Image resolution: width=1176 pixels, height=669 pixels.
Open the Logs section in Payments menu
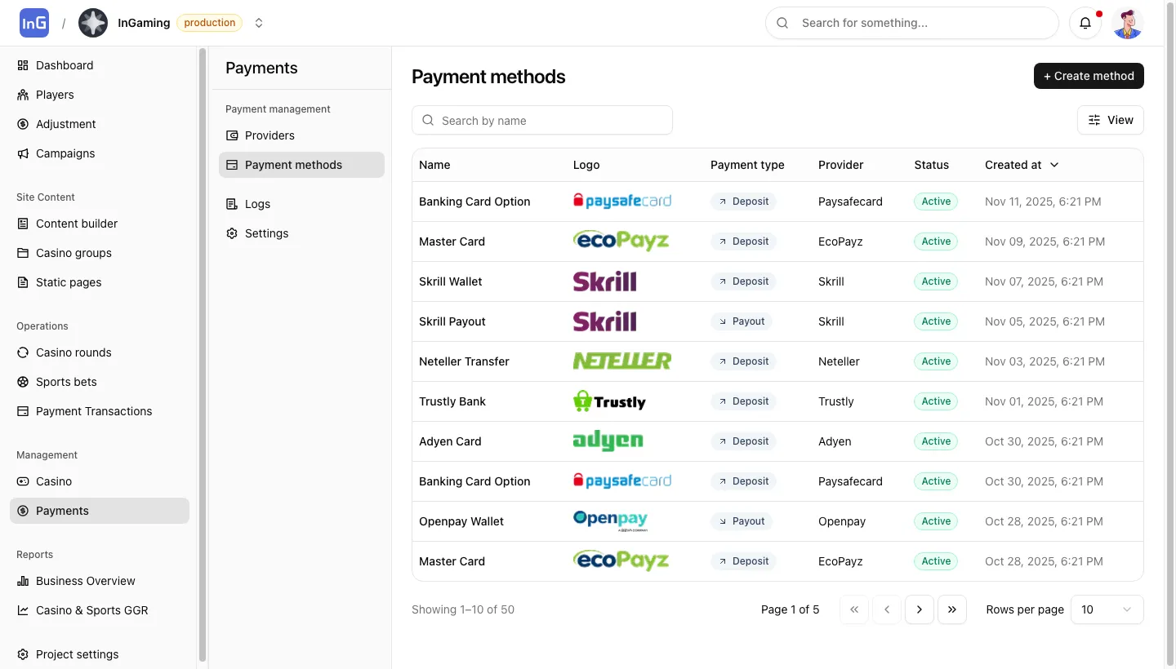tap(257, 204)
